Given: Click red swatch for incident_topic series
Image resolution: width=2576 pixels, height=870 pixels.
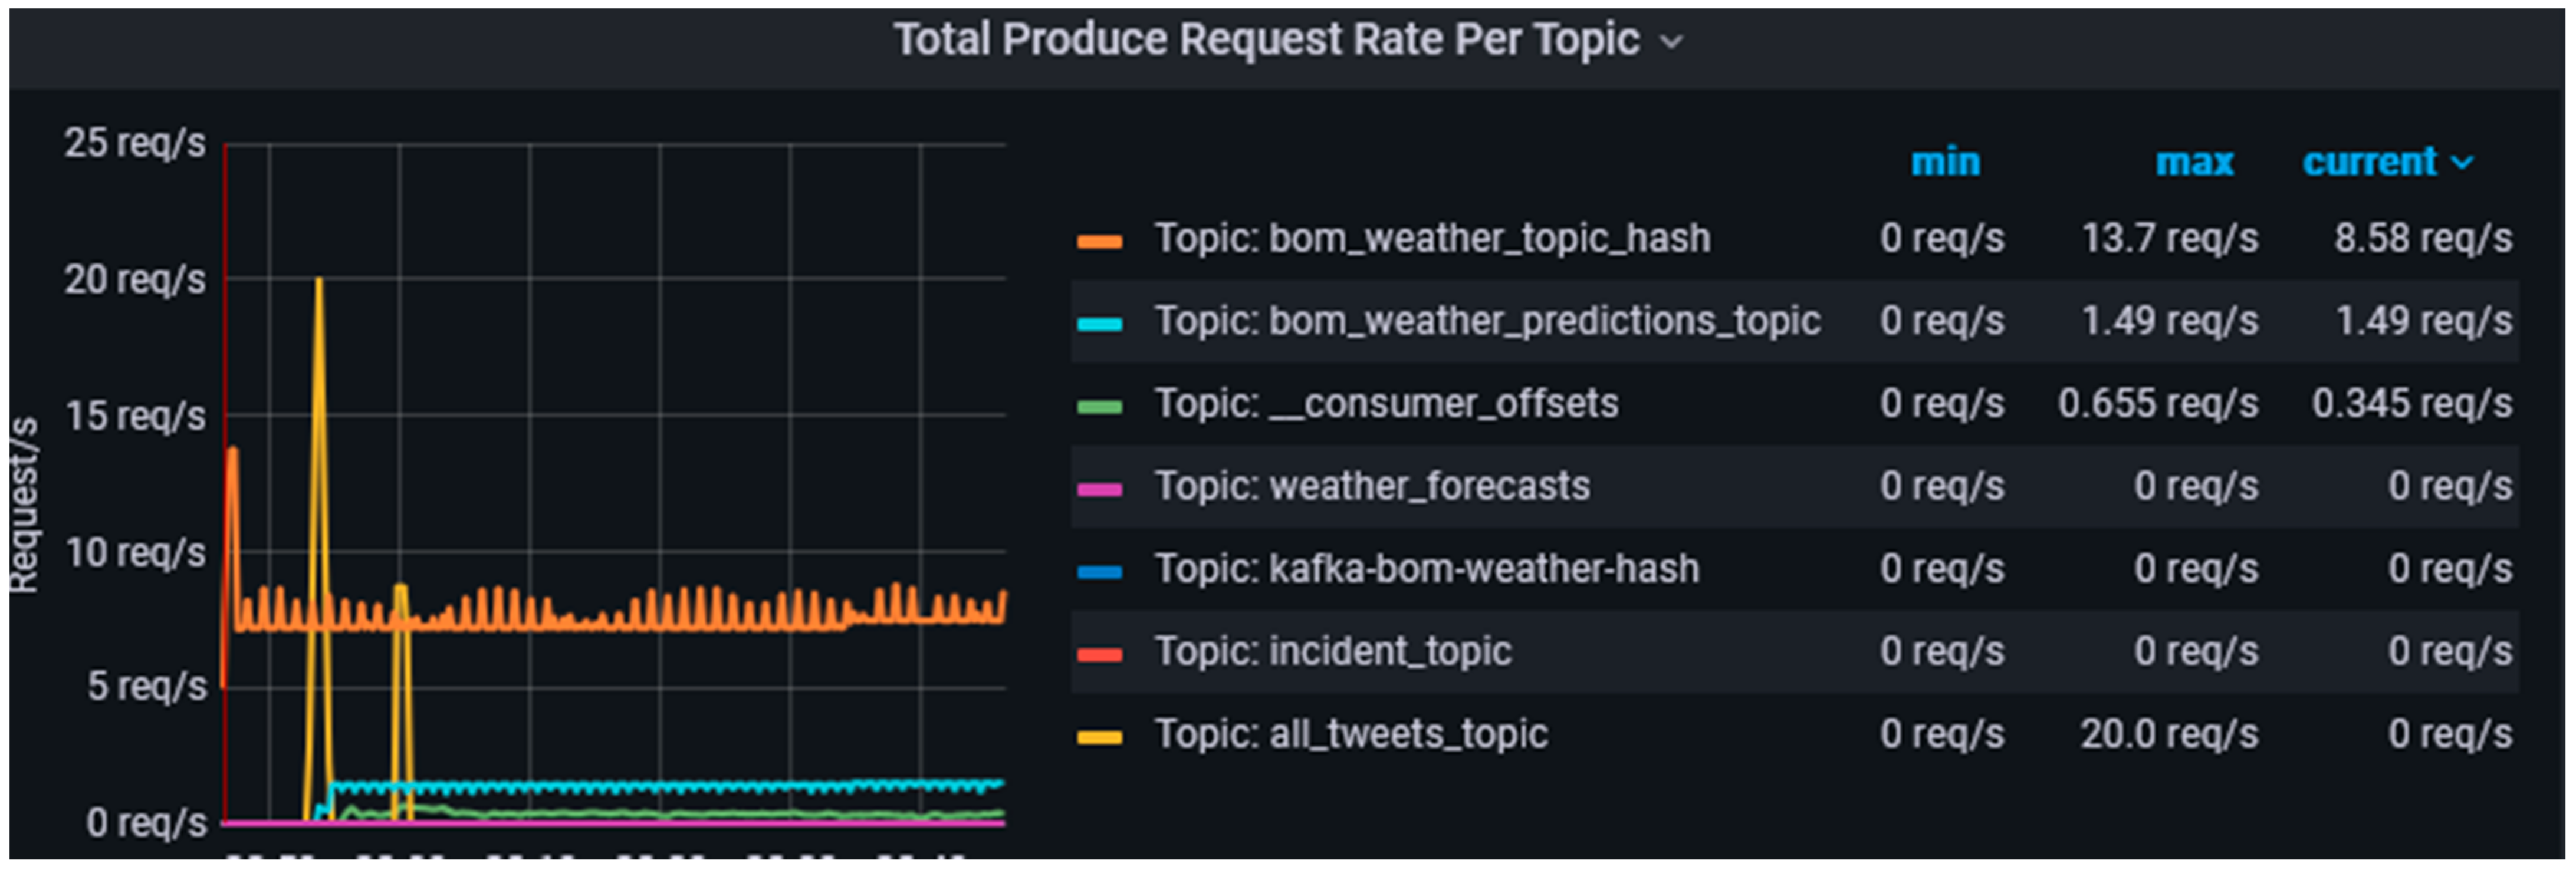Looking at the screenshot, I should click(x=1099, y=655).
